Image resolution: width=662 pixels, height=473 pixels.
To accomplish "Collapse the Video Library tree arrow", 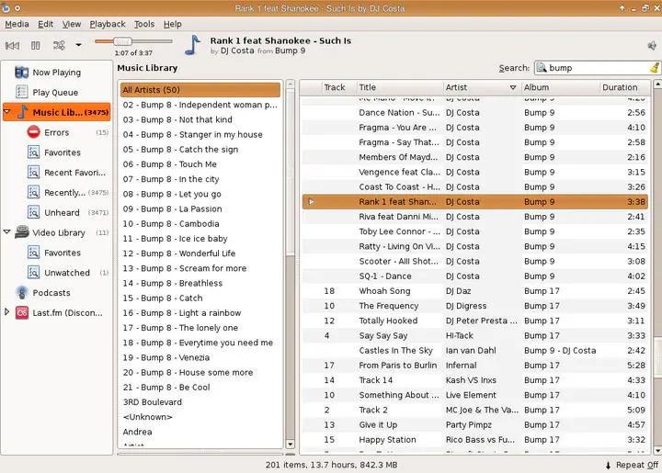I will coord(6,231).
